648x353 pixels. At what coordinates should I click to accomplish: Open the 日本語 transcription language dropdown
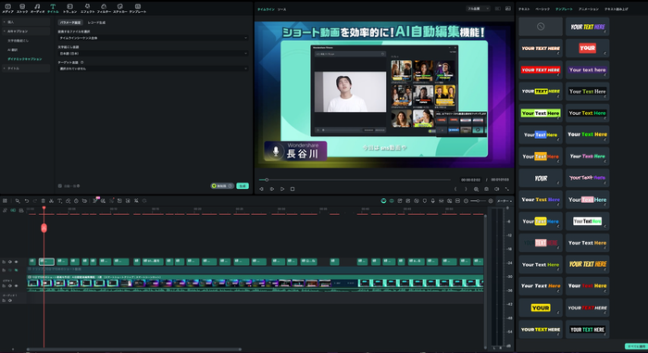point(153,54)
